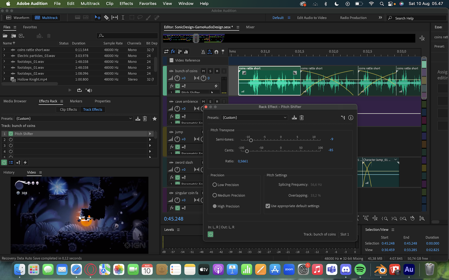Expand more workspaces chevron
The height and width of the screenshot is (280, 449).
click(380, 18)
